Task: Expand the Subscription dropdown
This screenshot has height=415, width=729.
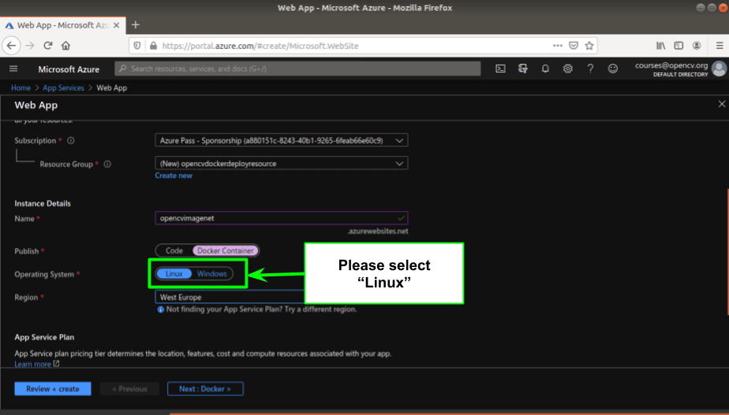Action: (x=282, y=140)
